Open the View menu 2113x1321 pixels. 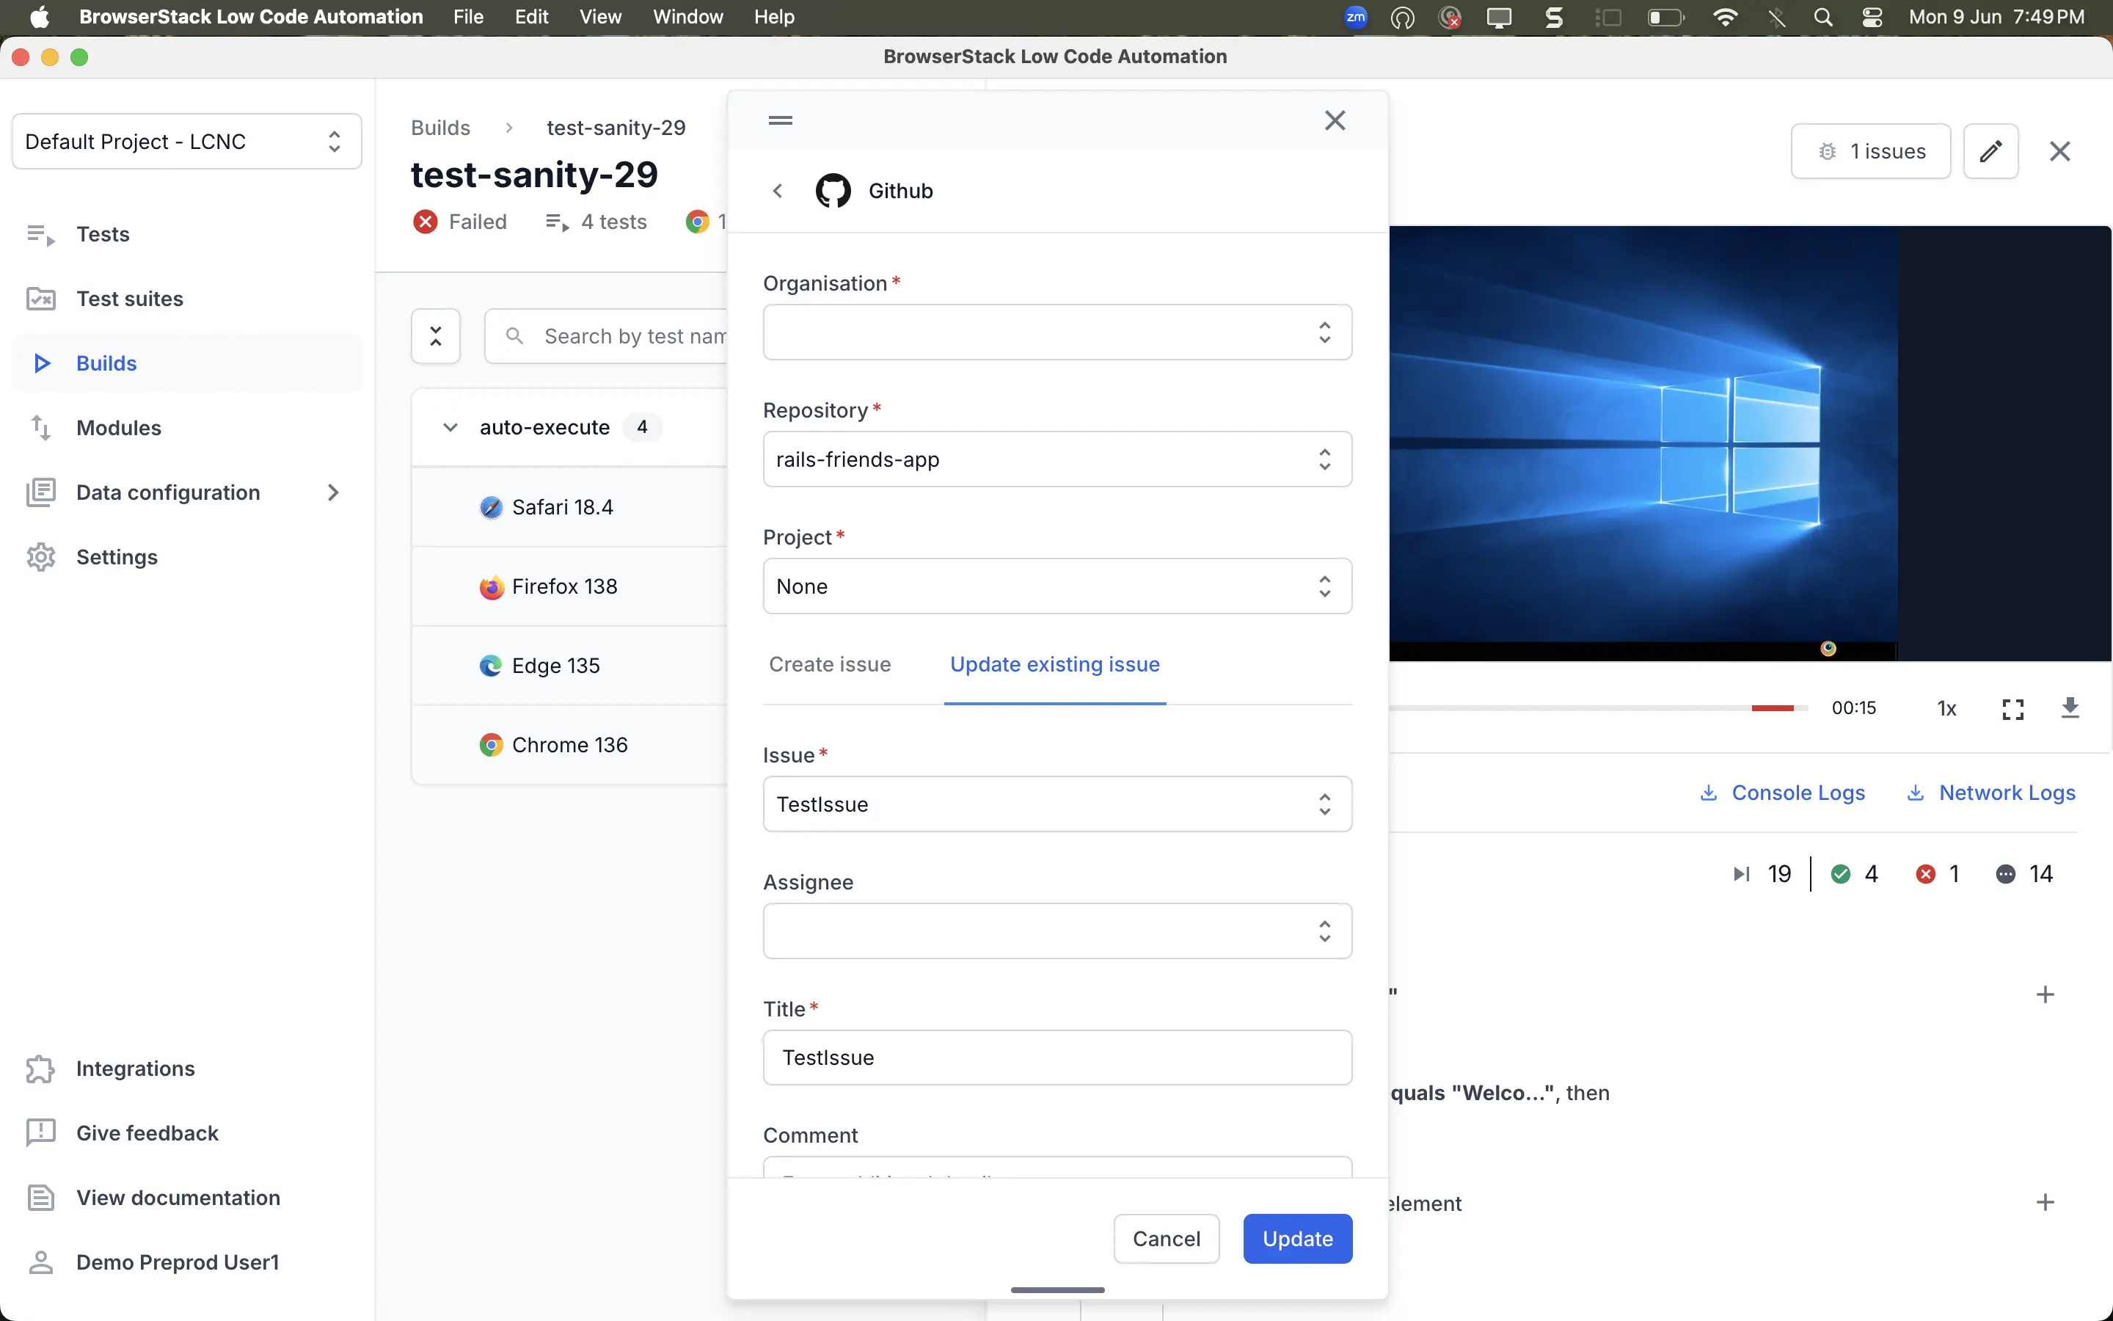[x=601, y=17]
